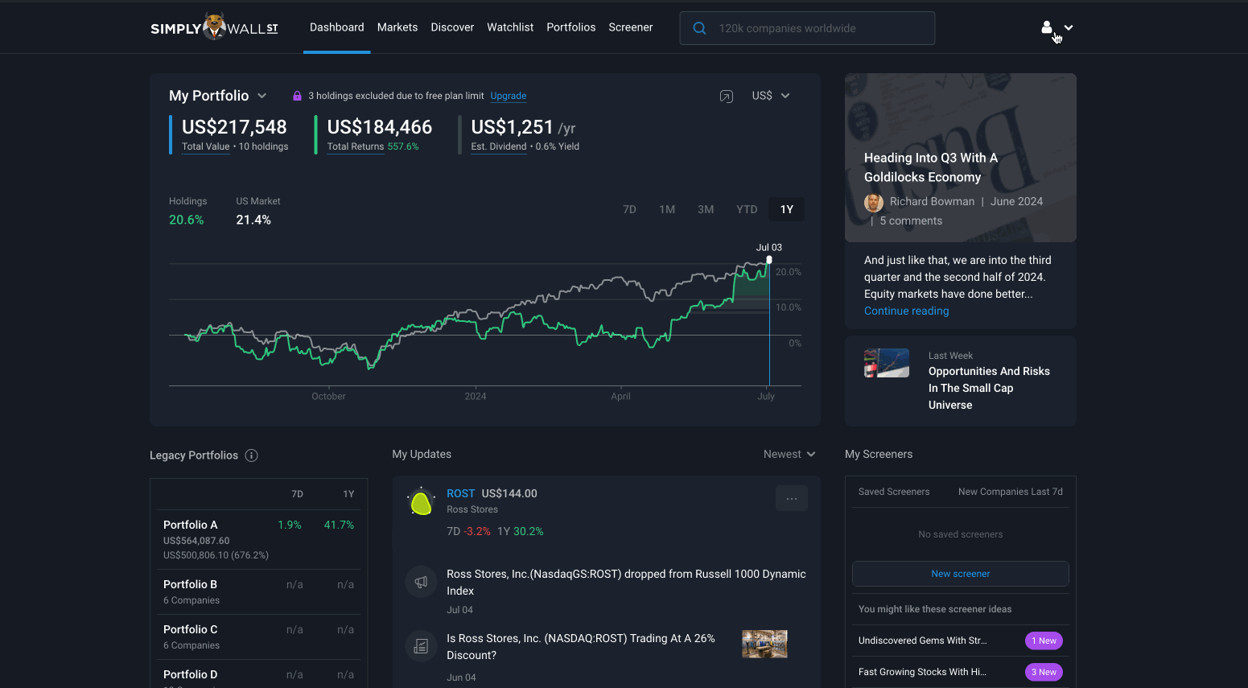Open the Watchlist page

(510, 27)
